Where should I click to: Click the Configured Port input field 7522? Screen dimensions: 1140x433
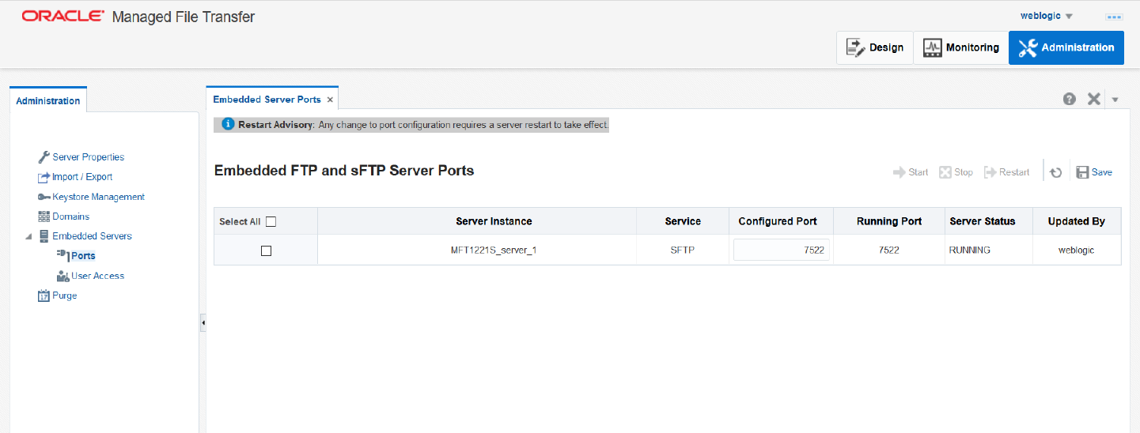pyautogui.click(x=782, y=250)
